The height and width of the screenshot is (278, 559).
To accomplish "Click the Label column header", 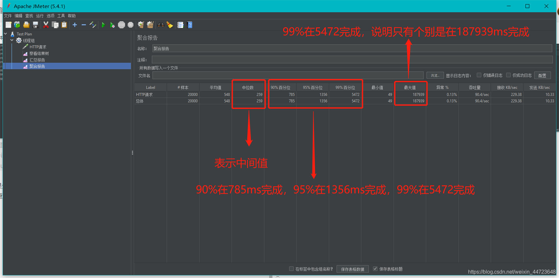I will (x=151, y=88).
